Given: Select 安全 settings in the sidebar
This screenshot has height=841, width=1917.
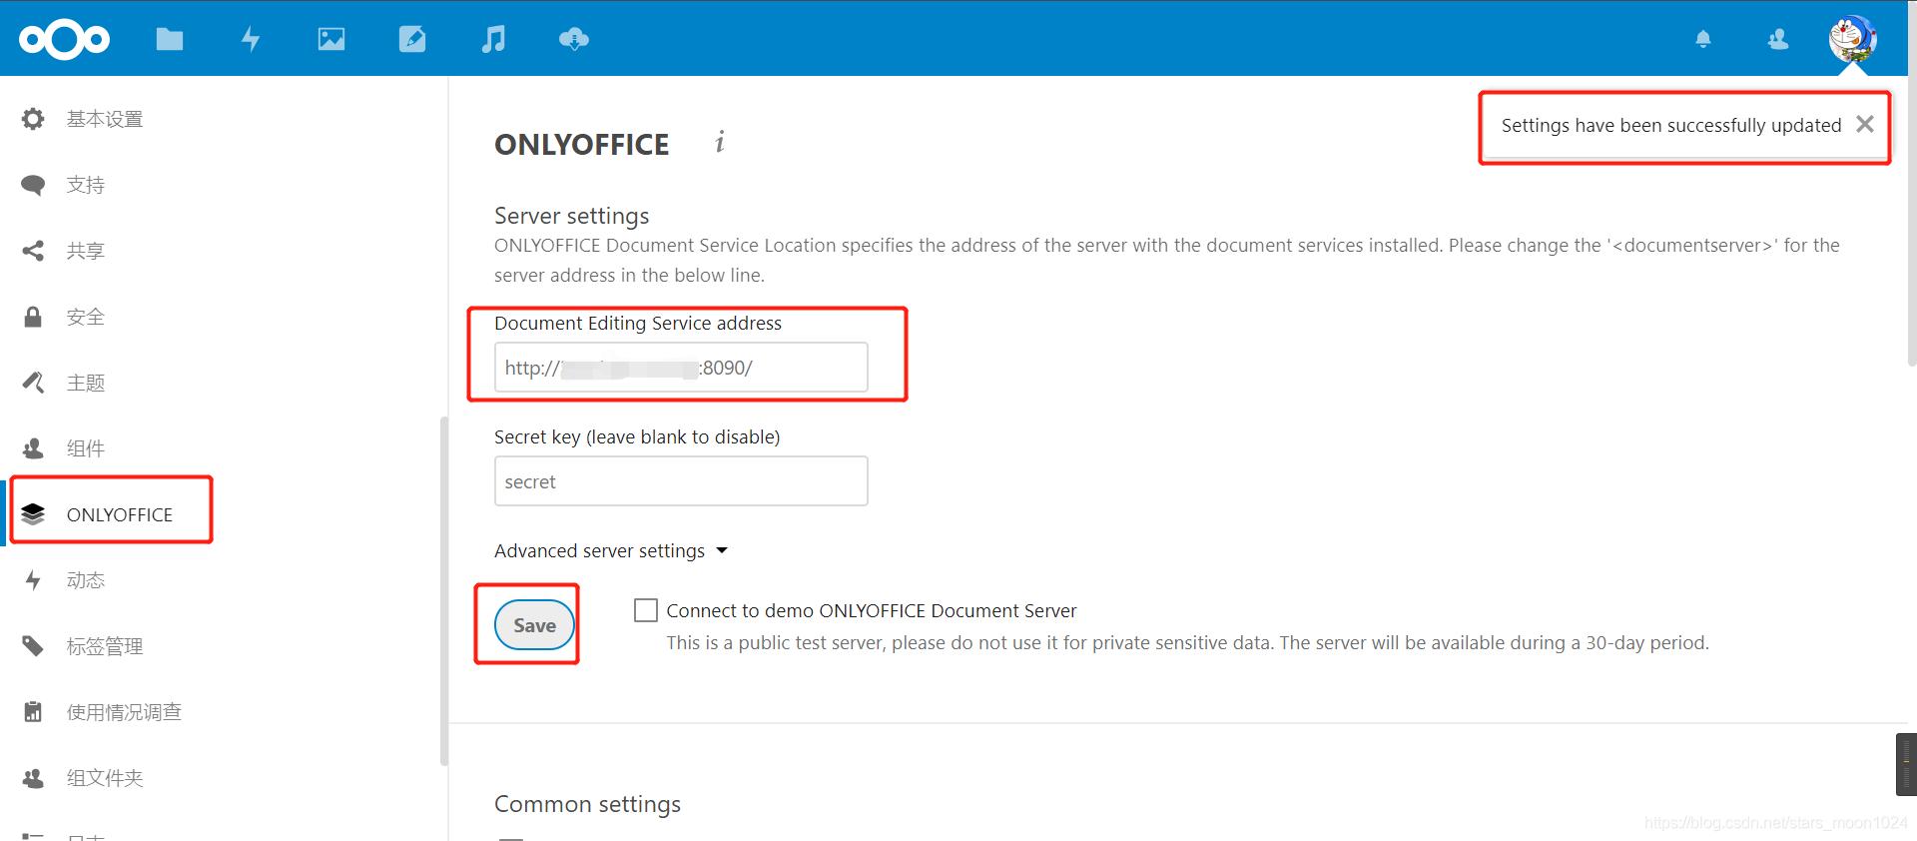Looking at the screenshot, I should pyautogui.click(x=85, y=317).
